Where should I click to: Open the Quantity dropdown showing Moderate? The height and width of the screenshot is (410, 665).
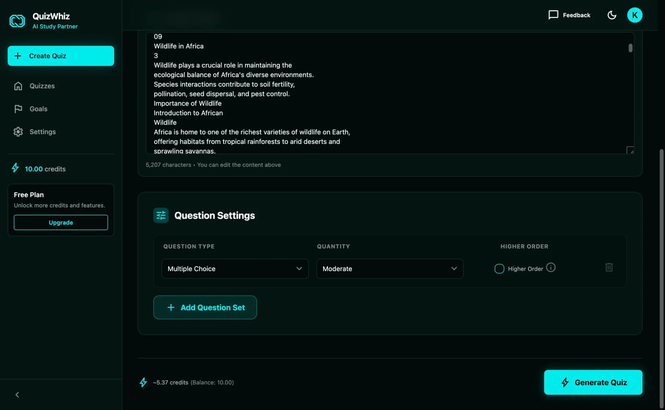pos(390,269)
